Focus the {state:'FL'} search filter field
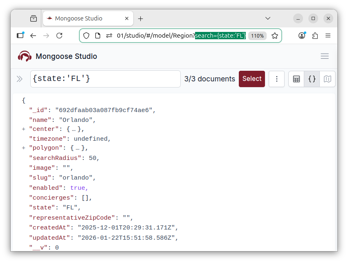This screenshot has height=263, width=348. click(106, 79)
